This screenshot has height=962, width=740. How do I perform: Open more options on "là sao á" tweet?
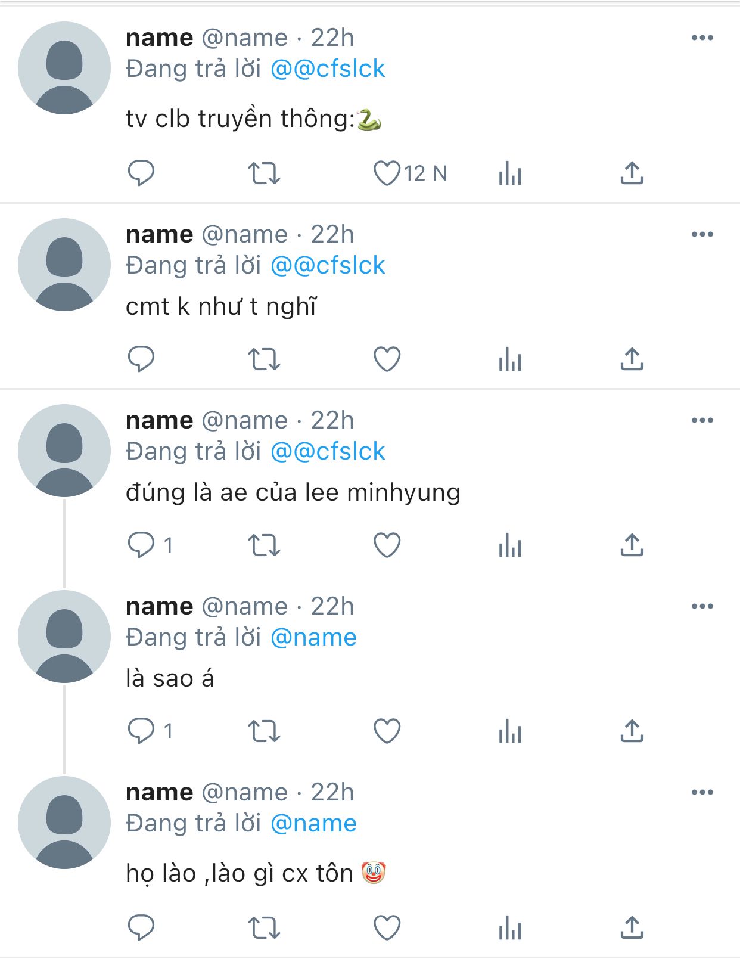702,607
